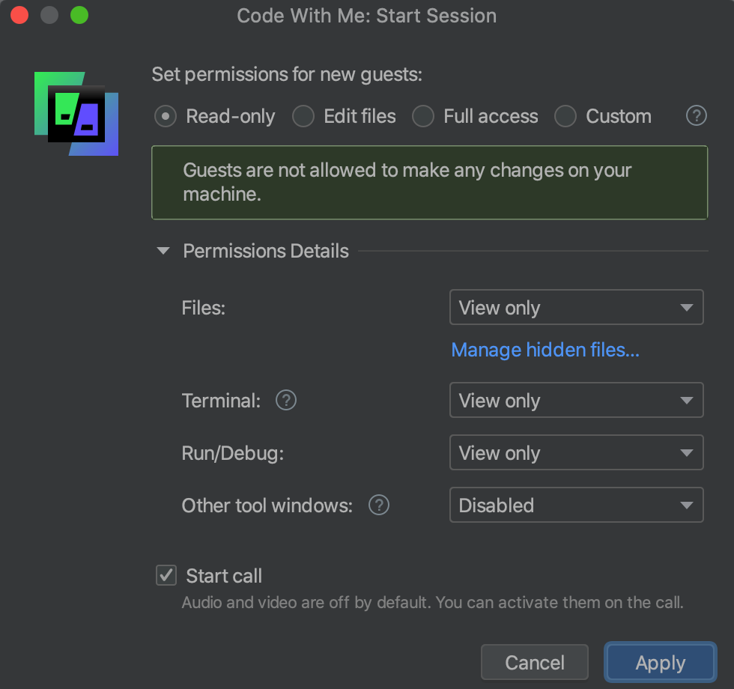This screenshot has width=734, height=689.
Task: Show help for Other tool windows
Action: [379, 506]
